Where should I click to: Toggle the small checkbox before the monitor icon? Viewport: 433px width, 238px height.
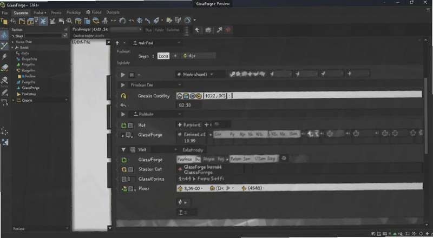pyautogui.click(x=123, y=135)
